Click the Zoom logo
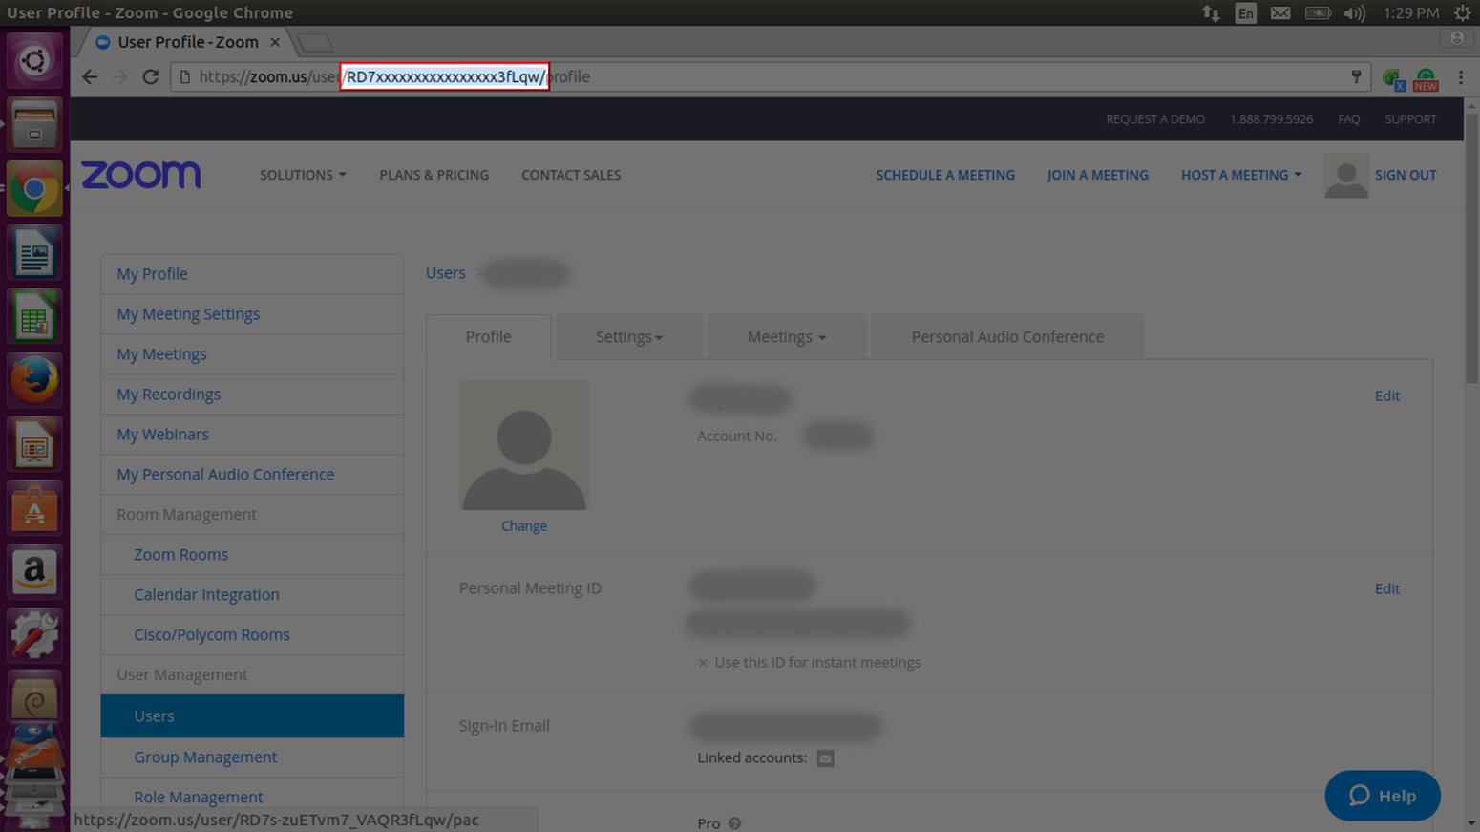The width and height of the screenshot is (1480, 832). pos(141,175)
